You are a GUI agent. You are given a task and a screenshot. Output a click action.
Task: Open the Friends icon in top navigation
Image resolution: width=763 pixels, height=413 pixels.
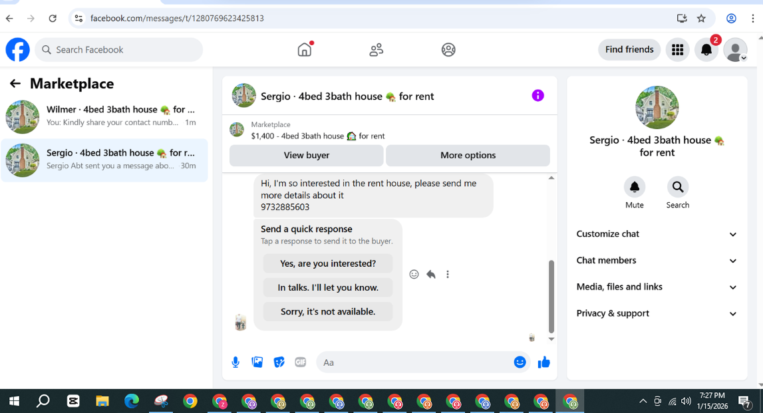[x=376, y=50]
